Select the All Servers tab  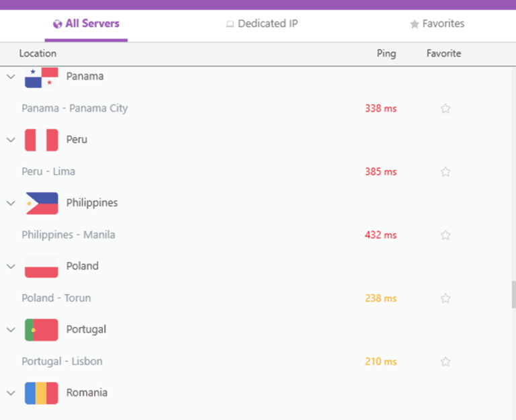pos(86,24)
